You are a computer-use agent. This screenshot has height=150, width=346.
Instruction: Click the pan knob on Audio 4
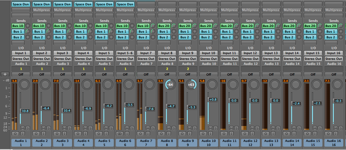[x=87, y=84]
